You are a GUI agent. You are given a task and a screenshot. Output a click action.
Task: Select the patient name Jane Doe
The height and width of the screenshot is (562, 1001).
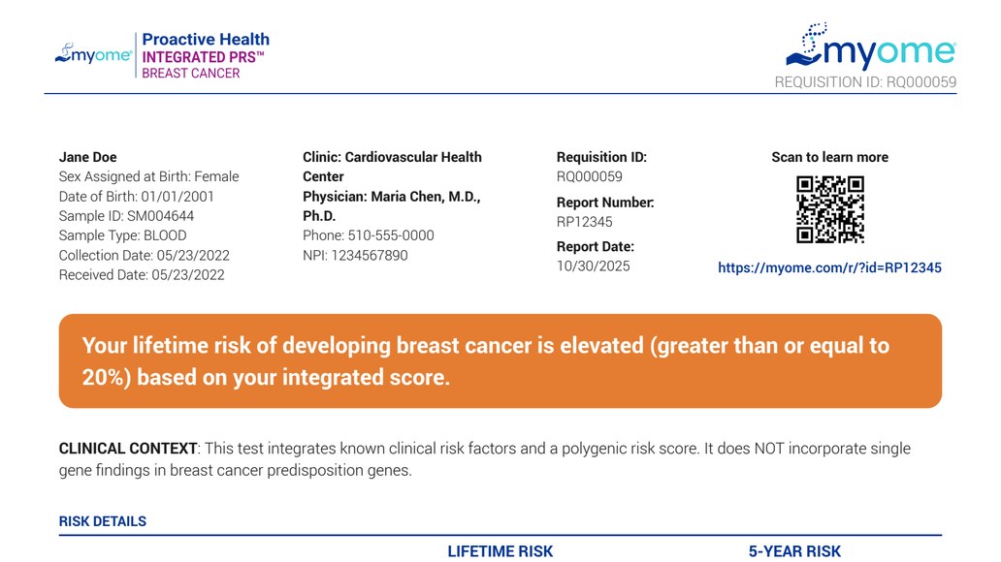tap(88, 157)
